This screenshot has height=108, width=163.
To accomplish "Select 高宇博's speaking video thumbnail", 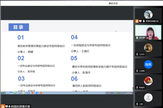I will point(148,32).
